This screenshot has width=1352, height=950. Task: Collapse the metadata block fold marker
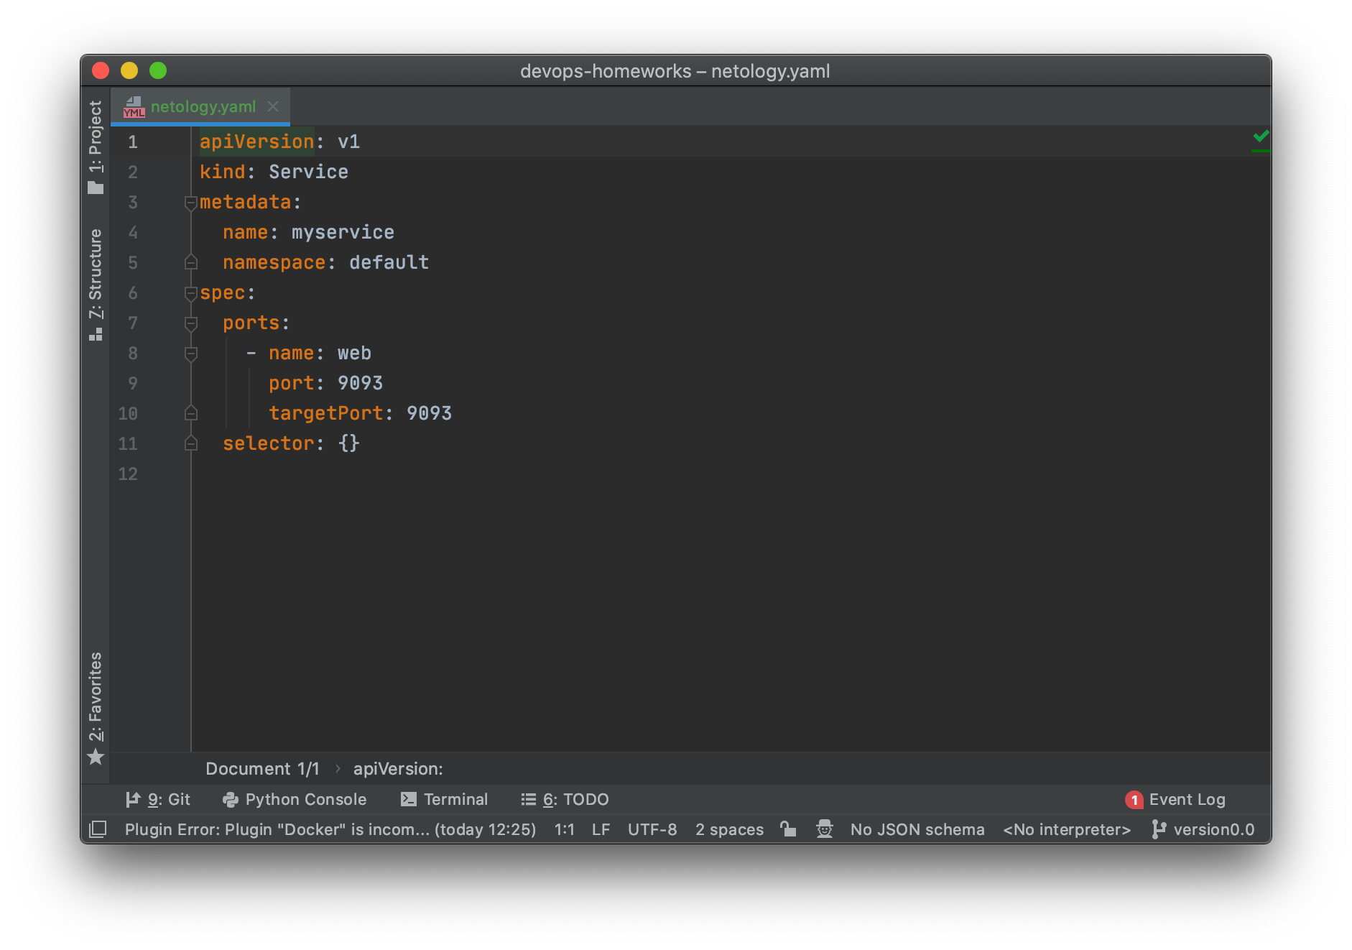[x=190, y=203]
